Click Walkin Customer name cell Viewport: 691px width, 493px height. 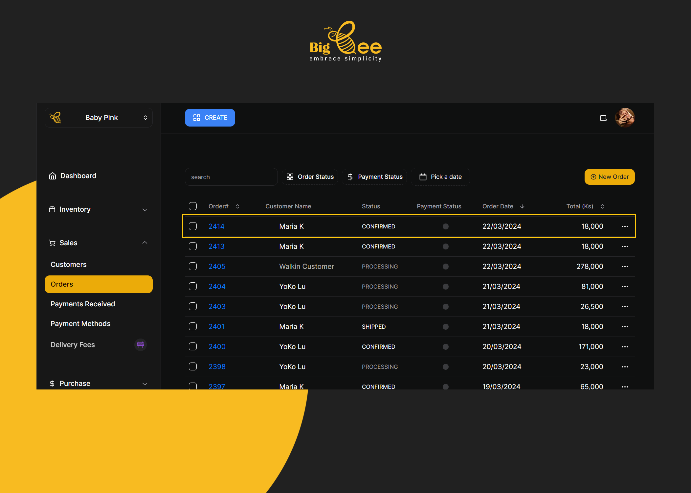click(x=306, y=267)
